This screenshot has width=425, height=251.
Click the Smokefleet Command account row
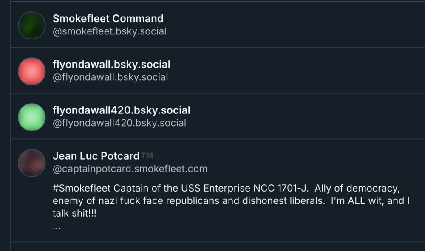tap(212, 24)
